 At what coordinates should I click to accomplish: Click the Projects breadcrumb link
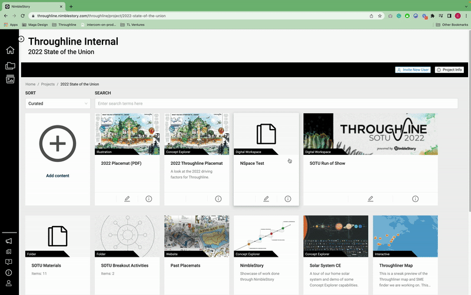(48, 84)
